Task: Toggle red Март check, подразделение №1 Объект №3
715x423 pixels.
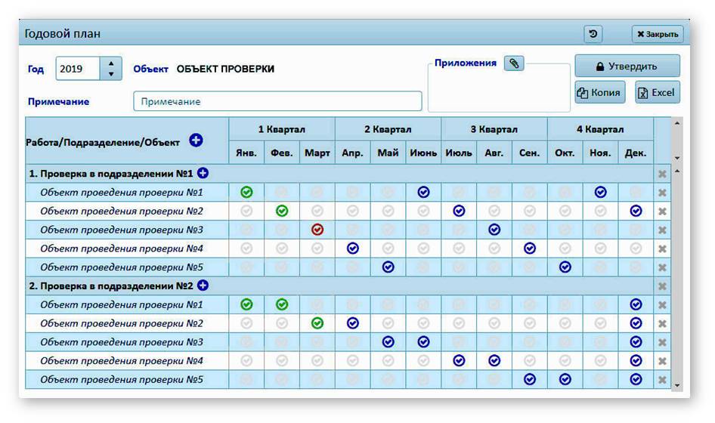Action: [317, 230]
